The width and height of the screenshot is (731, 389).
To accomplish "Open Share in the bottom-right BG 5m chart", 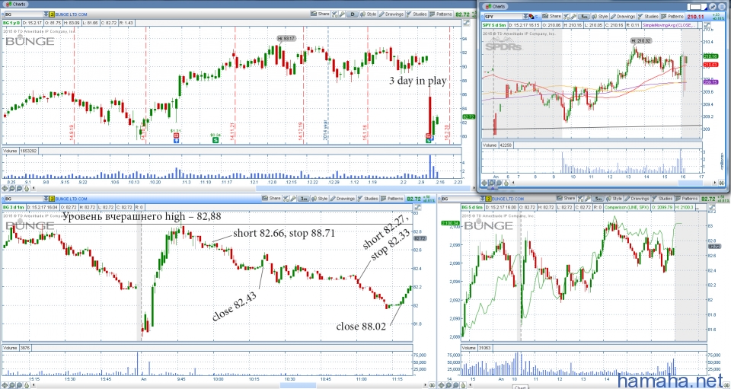I will click(x=566, y=198).
